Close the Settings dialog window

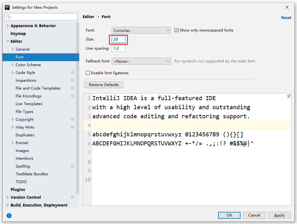tap(287, 7)
